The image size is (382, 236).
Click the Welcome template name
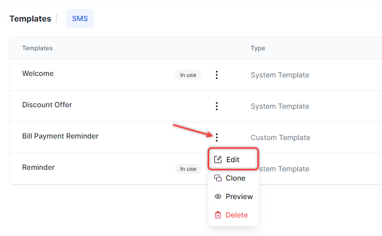[38, 73]
